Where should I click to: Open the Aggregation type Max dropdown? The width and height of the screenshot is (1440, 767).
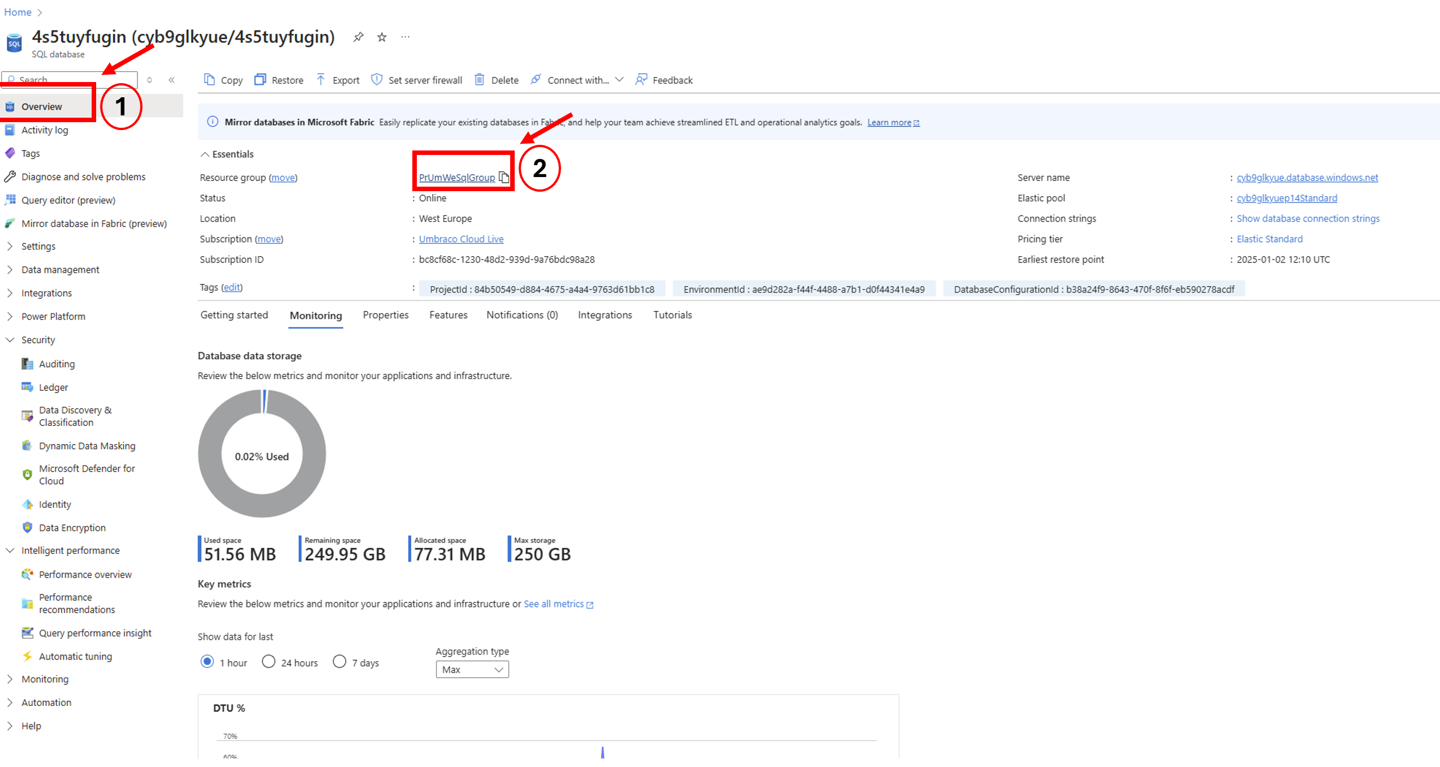(472, 670)
